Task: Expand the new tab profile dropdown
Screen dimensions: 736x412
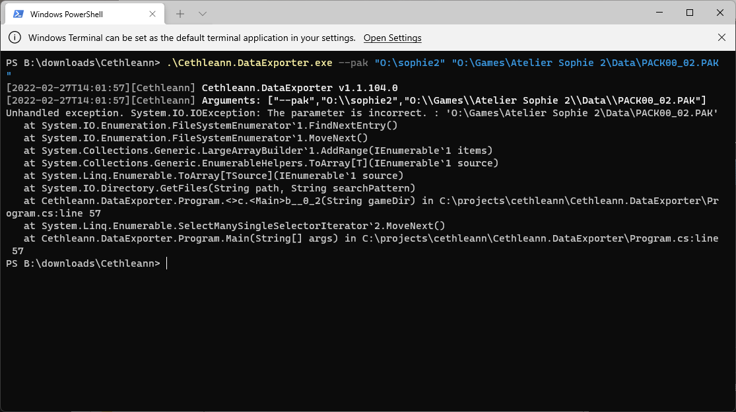Action: pos(202,14)
